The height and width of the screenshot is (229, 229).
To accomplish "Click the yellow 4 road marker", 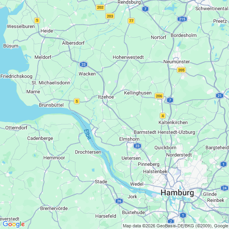I will click(163, 116).
